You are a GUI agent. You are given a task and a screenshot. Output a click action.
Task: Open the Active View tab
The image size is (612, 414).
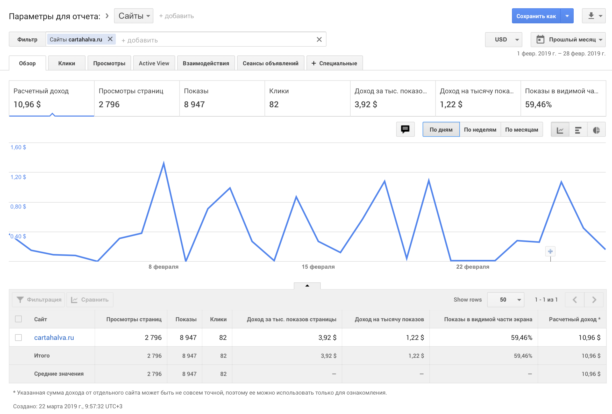pyautogui.click(x=154, y=63)
